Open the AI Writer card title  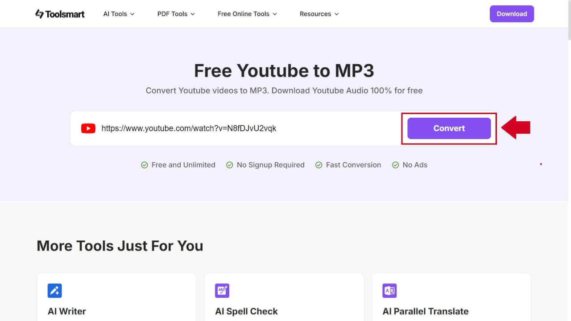(x=67, y=311)
